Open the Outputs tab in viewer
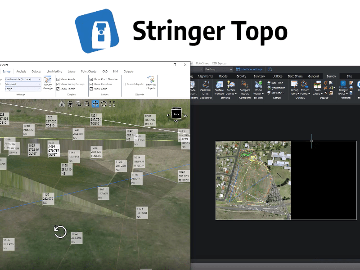 tap(128, 72)
